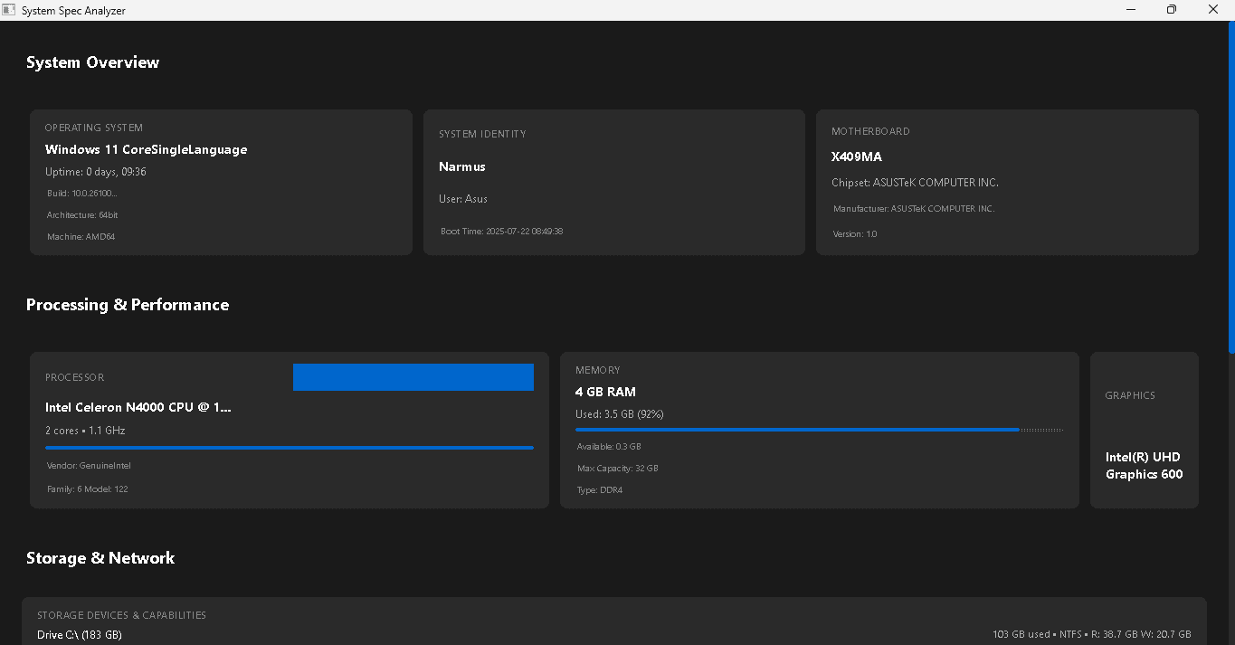Click Intel Celeron N4000 CPU name
This screenshot has width=1235, height=645.
tap(138, 407)
